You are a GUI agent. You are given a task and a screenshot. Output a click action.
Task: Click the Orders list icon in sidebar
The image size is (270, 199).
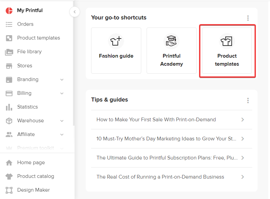pos(9,24)
